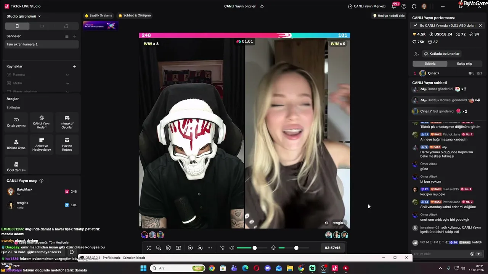
Task: Open the emoji picker in comment box
Action: pyautogui.click(x=472, y=254)
